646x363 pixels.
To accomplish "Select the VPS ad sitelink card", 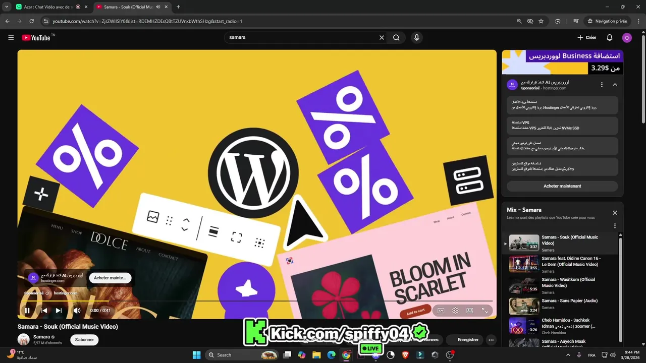I will 562,126.
